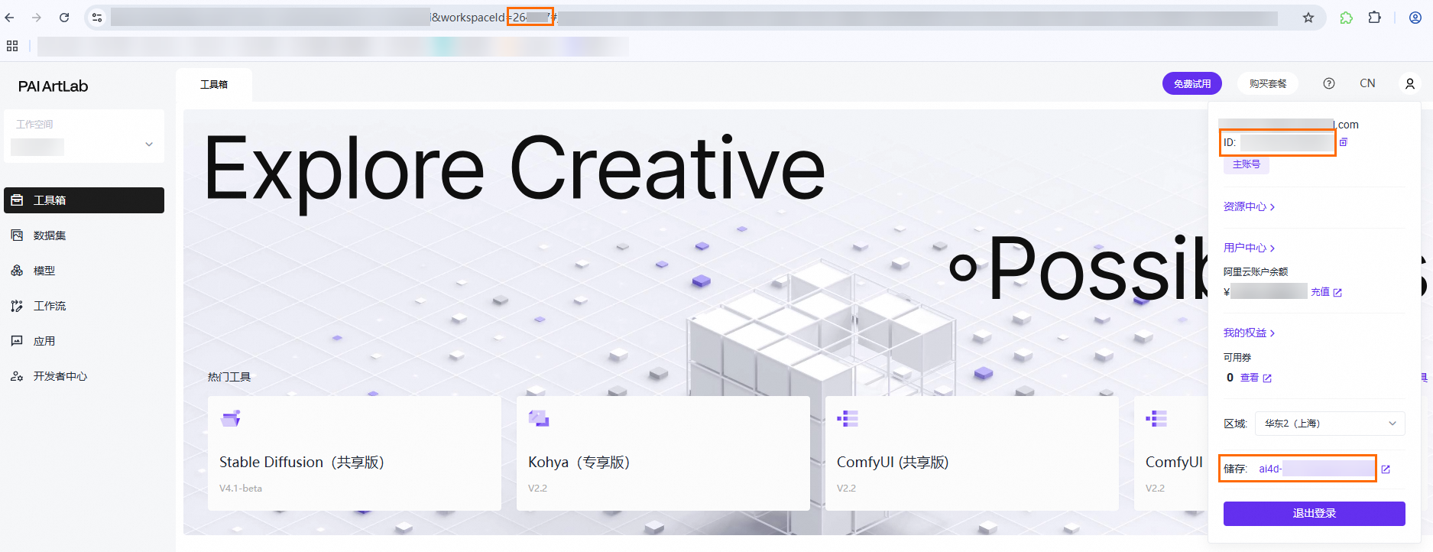Open the Stable Diffusion (共享版) card

coord(355,453)
